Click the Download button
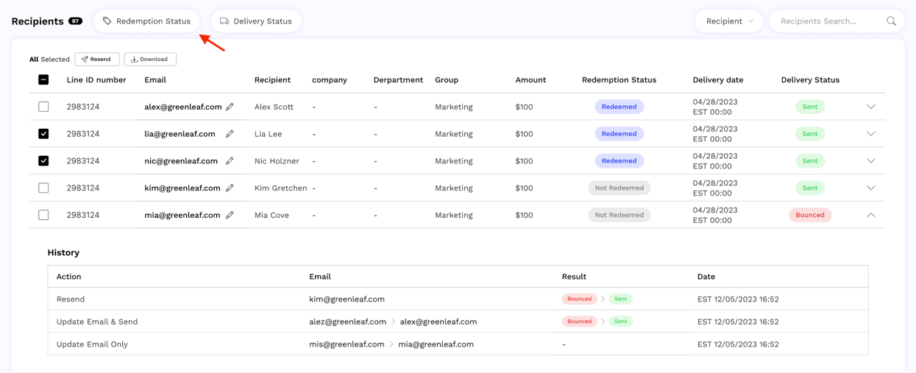This screenshot has height=373, width=916. [x=150, y=59]
